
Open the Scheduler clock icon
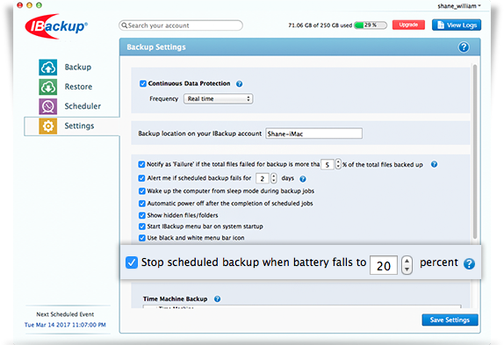pyautogui.click(x=48, y=106)
